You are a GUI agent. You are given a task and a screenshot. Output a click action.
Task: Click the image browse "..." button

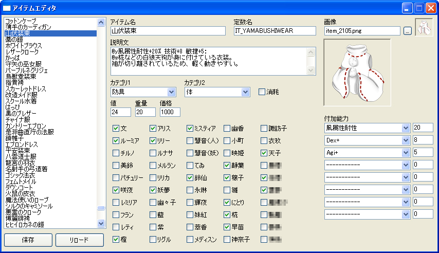[407, 31]
